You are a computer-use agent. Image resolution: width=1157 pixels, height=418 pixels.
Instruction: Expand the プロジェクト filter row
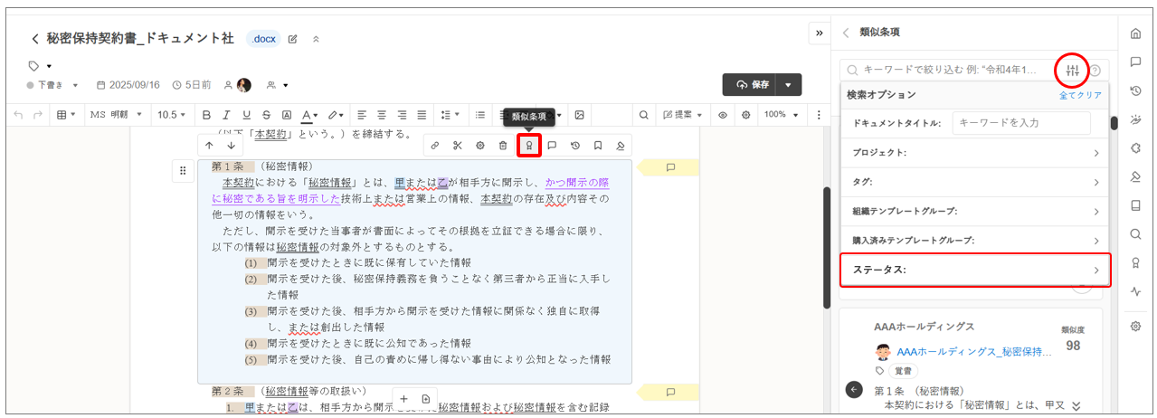point(975,153)
